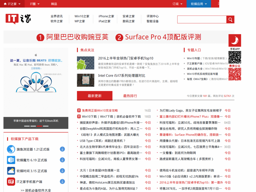Click the Beats headphones ad banner
Viewport: 256px width, 192px height.
click(x=36, y=82)
